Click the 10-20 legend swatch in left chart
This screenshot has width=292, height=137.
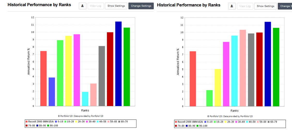[x=66, y=122]
